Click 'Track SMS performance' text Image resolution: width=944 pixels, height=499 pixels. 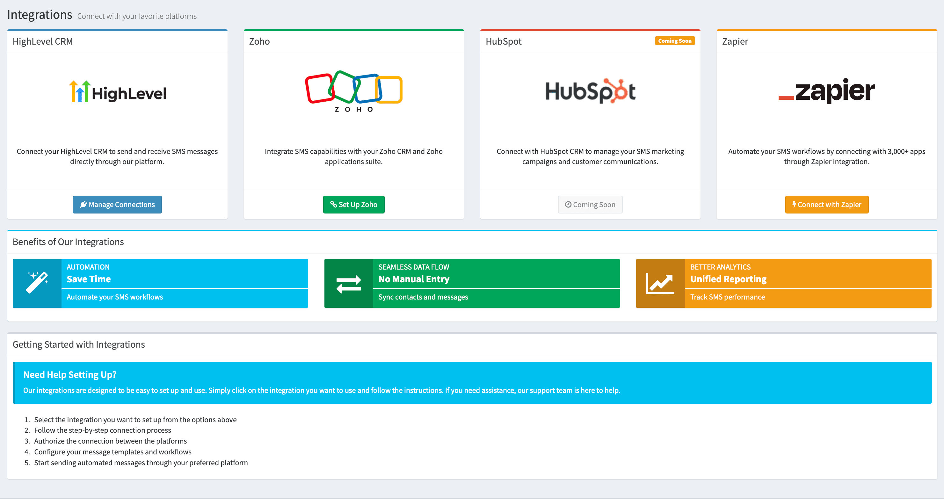pos(727,297)
